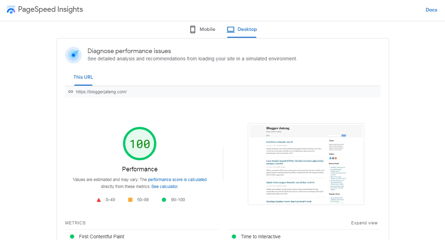The height and width of the screenshot is (240, 445).
Task: Click the Diagnose performance issues radar icon
Action: (73, 55)
